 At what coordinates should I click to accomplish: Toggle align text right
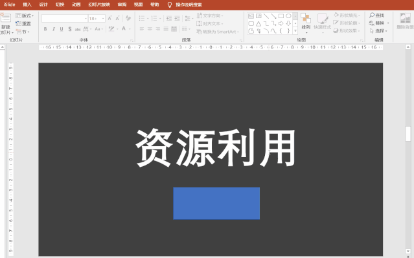click(158, 28)
